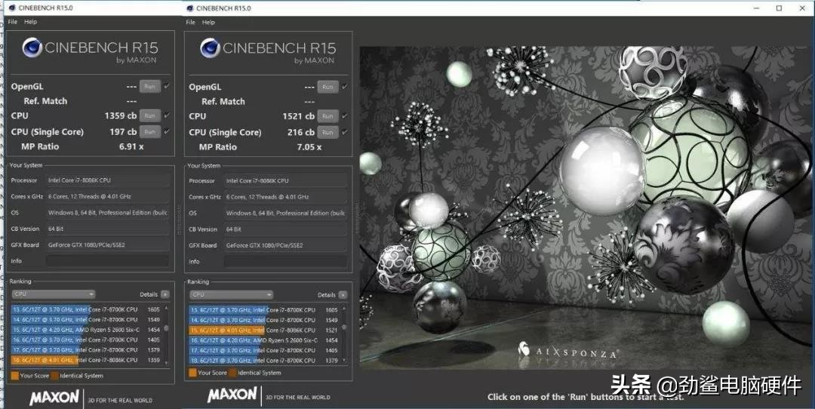Select rank 13 i7-8700K 1605 row right window
815x409 pixels.
click(264, 309)
